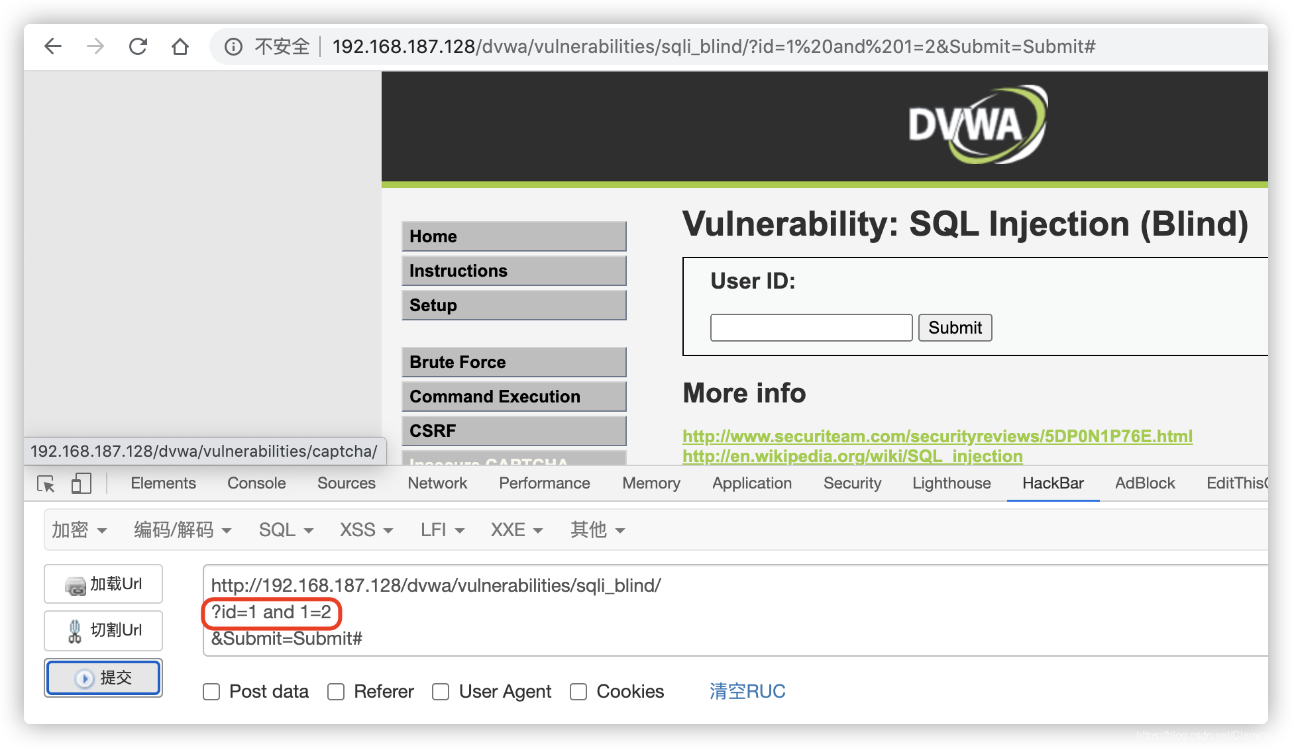Expand the 编码/解码 dropdown
1292x748 pixels.
tap(182, 530)
